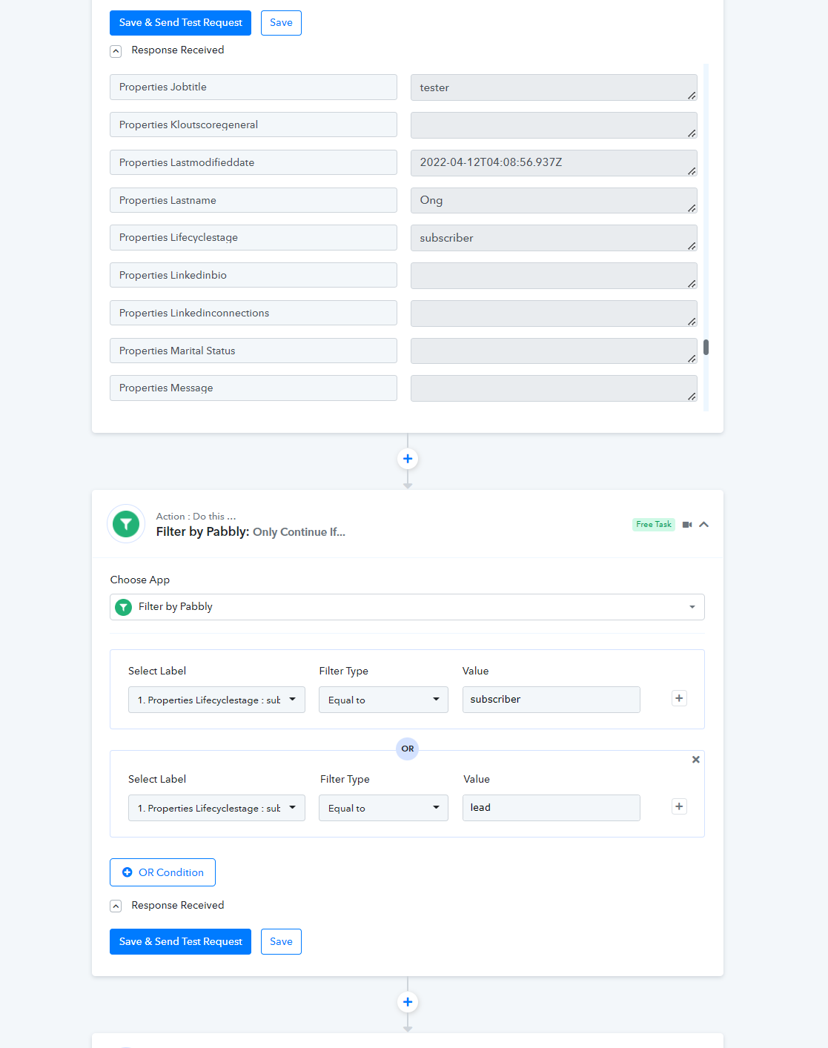The image size is (828, 1048).
Task: Add an OR Condition
Action: [162, 872]
